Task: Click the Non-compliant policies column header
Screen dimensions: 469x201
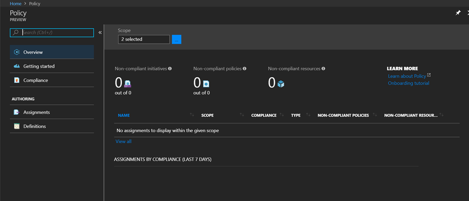Action: (343, 115)
